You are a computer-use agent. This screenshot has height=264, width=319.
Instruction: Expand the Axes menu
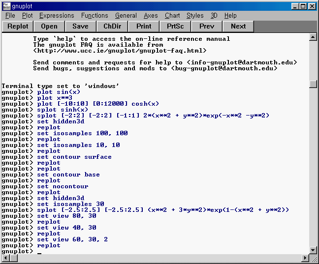[151, 16]
